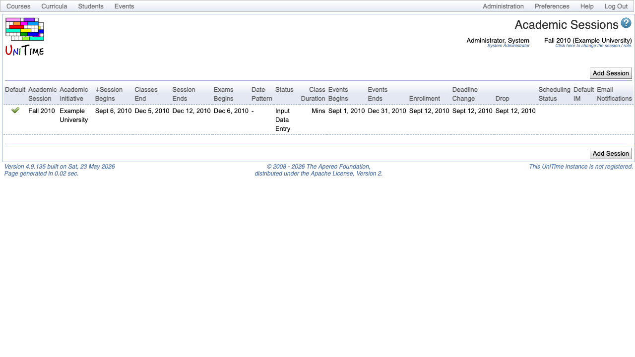Click the Email Notifications column header
635x357 pixels.
614,94
